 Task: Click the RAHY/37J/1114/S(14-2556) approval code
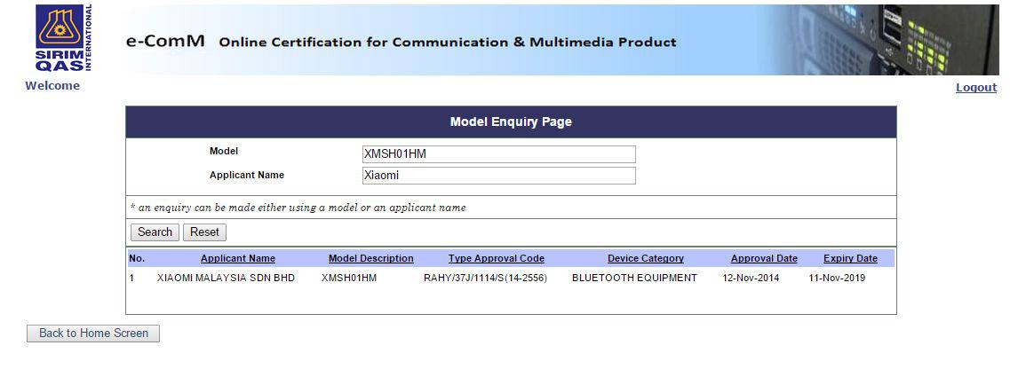click(x=485, y=279)
